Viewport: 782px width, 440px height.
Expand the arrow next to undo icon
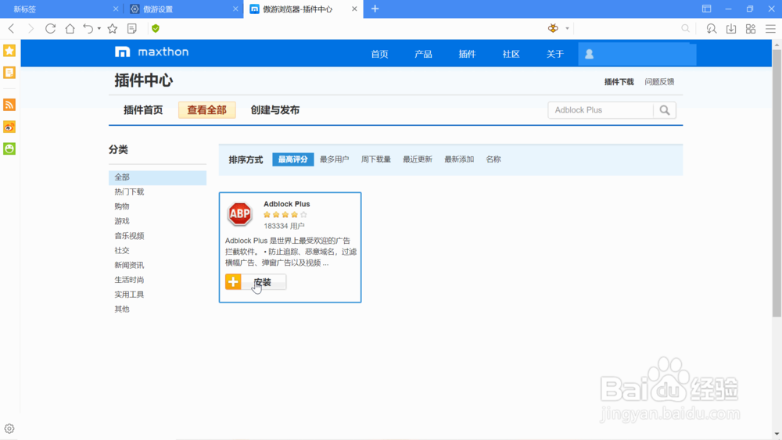tap(99, 29)
